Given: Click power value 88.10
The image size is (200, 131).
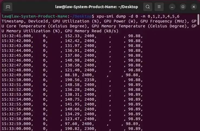Looking at the screenshot, I should pyautogui.click(x=71, y=75).
